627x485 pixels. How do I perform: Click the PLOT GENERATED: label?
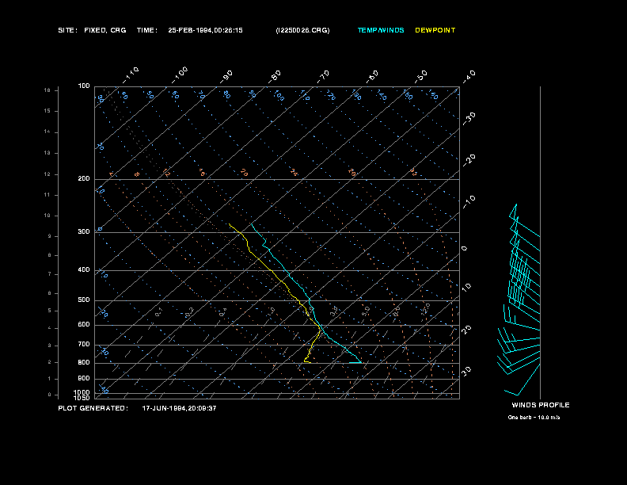point(93,408)
